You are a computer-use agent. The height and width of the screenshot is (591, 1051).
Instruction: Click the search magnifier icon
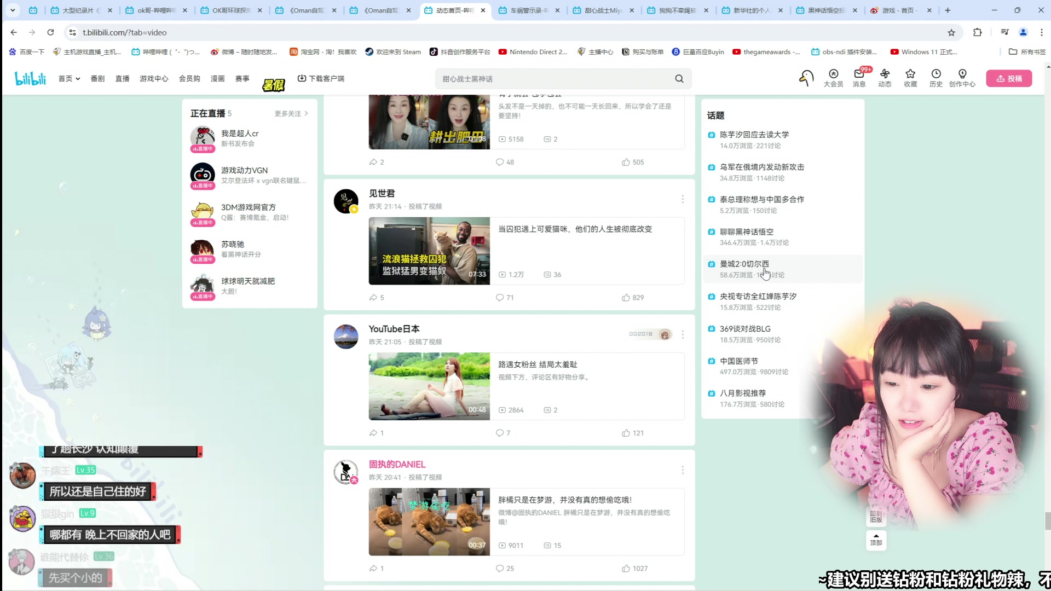(x=679, y=78)
